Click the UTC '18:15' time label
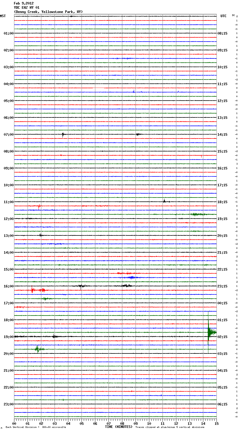The image size is (239, 431). click(x=222, y=202)
